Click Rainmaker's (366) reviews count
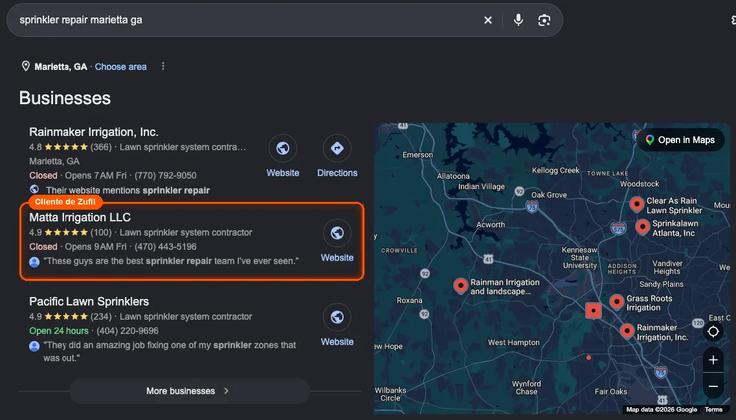The image size is (736, 420). click(101, 147)
